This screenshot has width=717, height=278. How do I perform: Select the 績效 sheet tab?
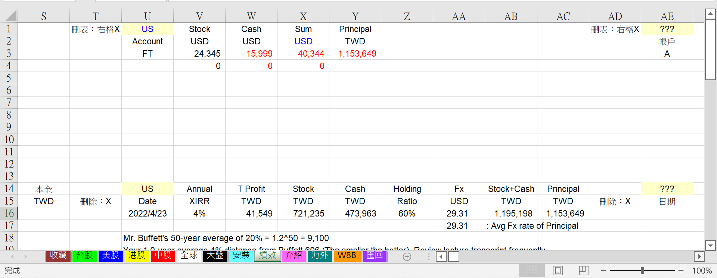click(267, 256)
